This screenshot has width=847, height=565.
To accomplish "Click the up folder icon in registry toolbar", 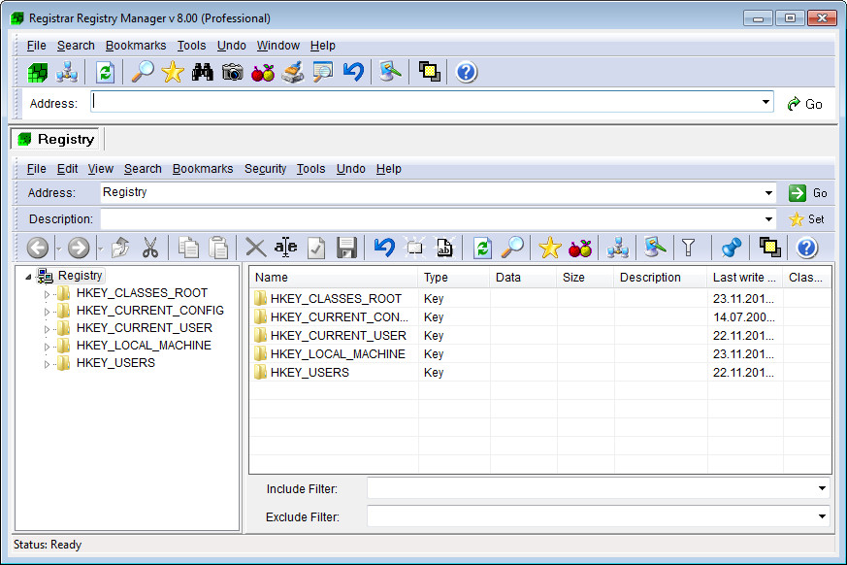I will pos(120,249).
